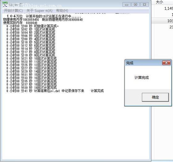Viewport: 173px width, 162px height.
Task: Select the 17回次计算完成 log line
Action: point(32,81)
